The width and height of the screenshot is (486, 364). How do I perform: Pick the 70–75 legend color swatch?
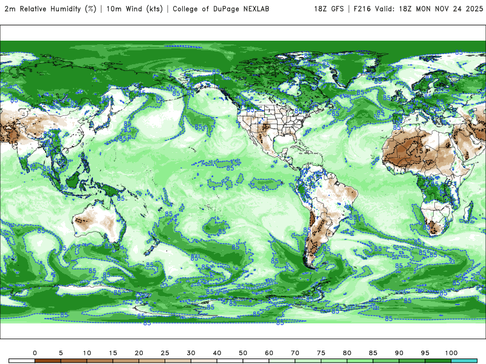pyautogui.click(x=308, y=361)
